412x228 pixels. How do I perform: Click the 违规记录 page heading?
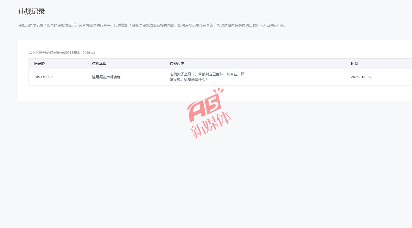coord(32,12)
